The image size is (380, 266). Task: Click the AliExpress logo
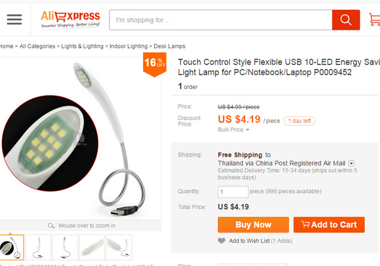[x=70, y=20]
